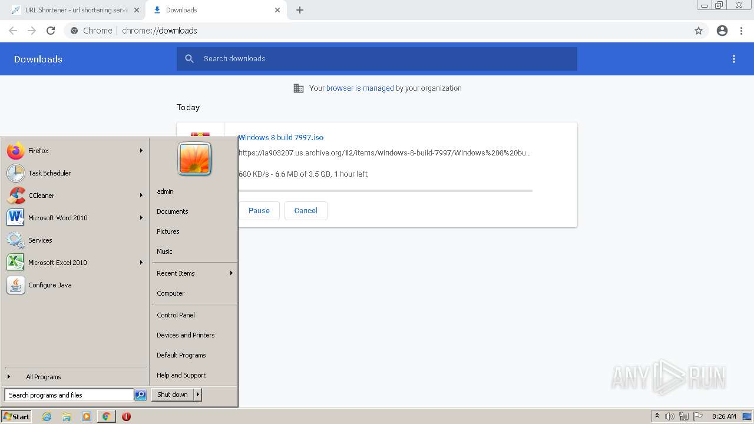Open Chrome's three-dot menu
754x424 pixels.
(x=742, y=31)
